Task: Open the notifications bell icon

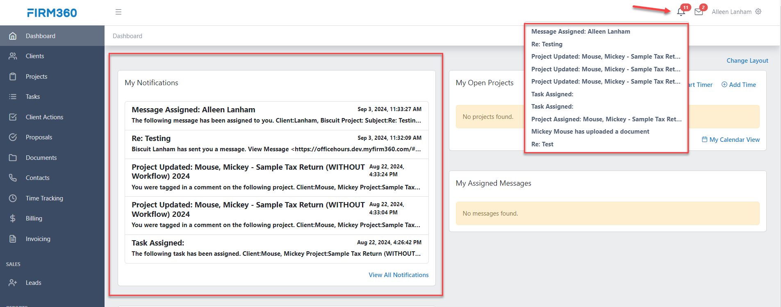Action: pos(681,11)
